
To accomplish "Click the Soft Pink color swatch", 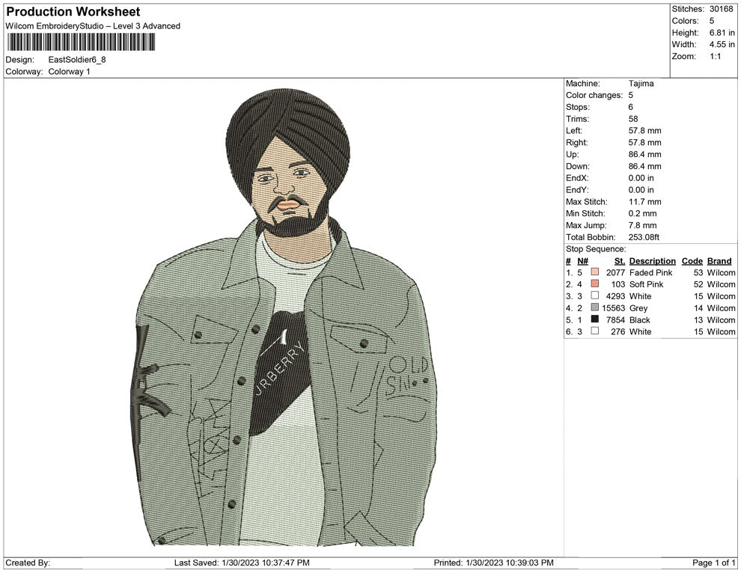I will tap(595, 284).
